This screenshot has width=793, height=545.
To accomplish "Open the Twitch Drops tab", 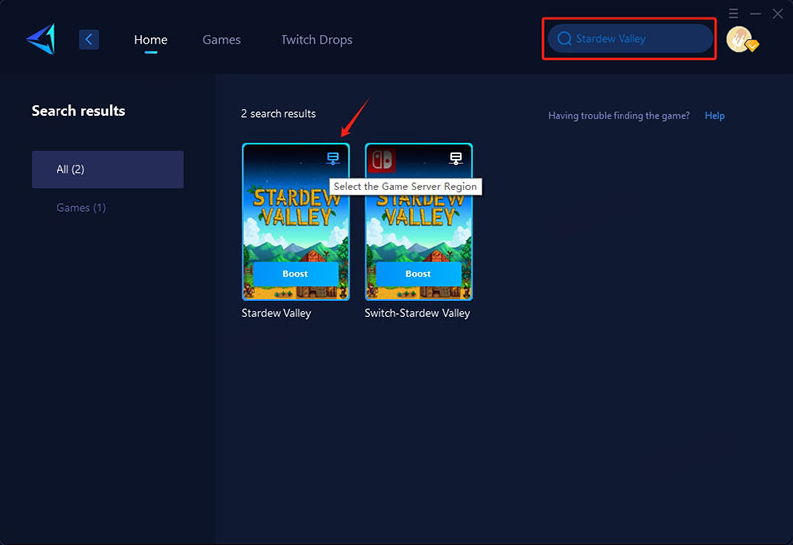I will point(316,40).
